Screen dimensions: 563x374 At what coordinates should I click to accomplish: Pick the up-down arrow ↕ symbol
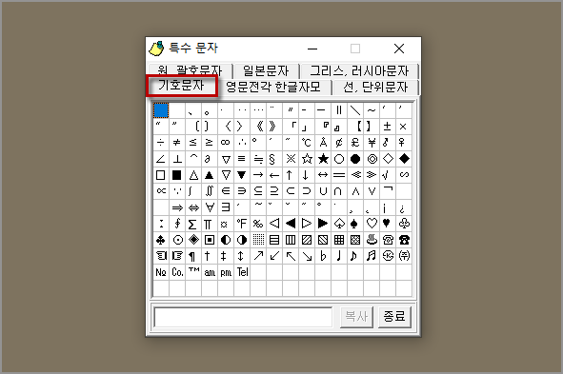242,256
